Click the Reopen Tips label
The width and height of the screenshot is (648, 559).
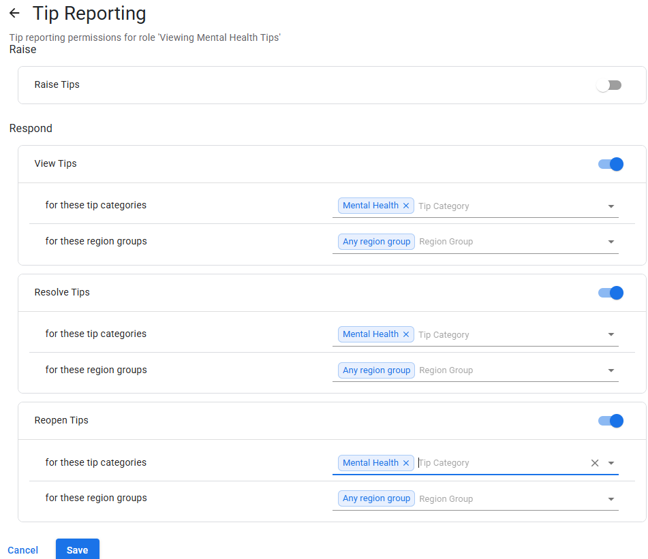pos(61,420)
